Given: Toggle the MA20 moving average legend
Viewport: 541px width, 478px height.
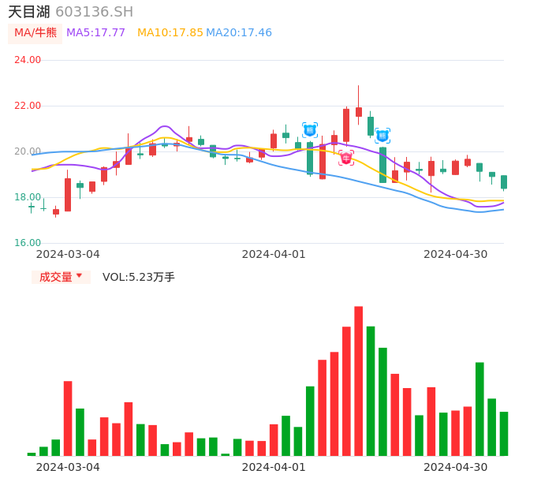Looking at the screenshot, I should pos(238,33).
